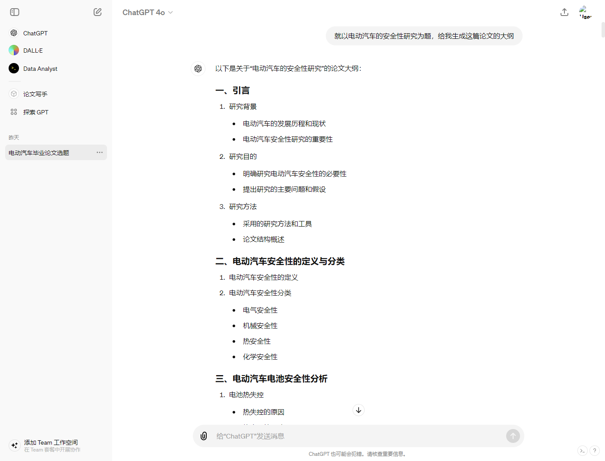The image size is (605, 461).
Task: Open Data Analyst GPT
Action: tap(40, 69)
